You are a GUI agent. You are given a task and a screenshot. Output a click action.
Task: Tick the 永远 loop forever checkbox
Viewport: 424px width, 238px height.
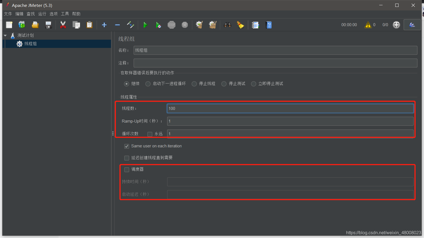click(150, 134)
